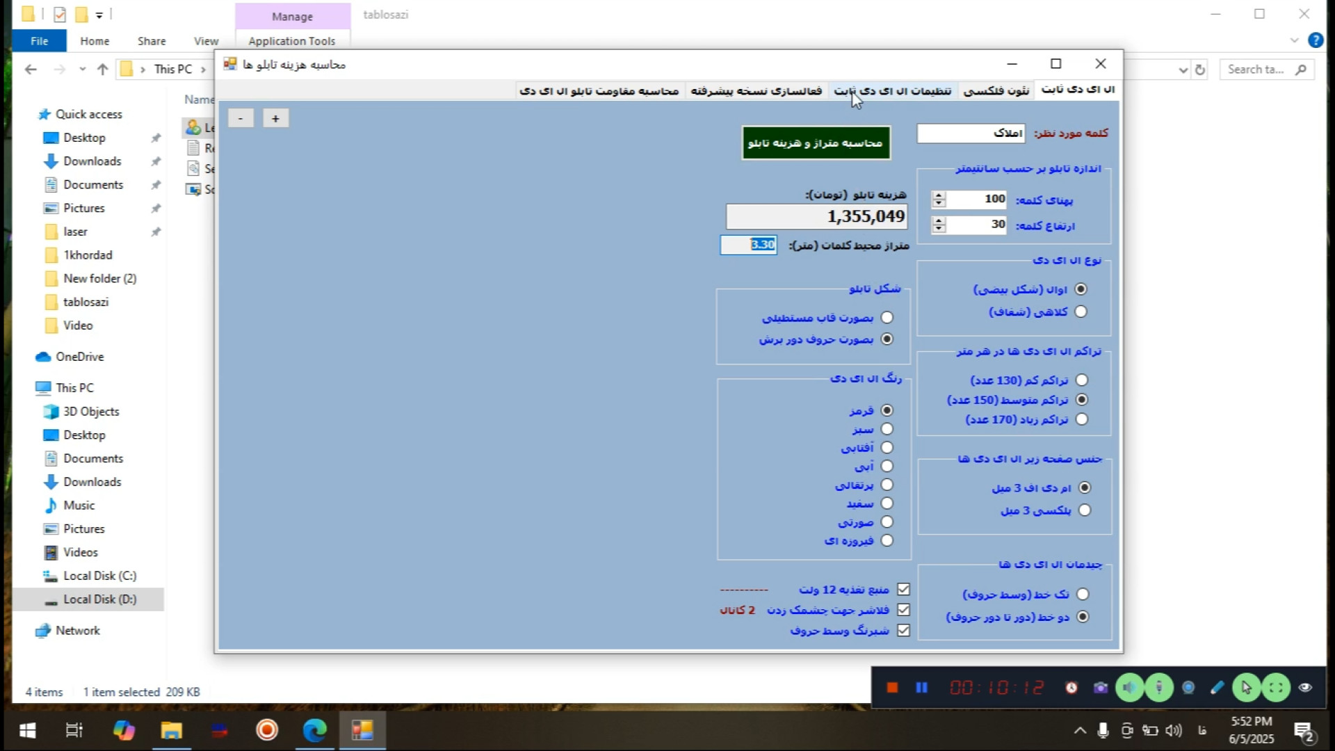Image resolution: width=1335 pixels, height=751 pixels.
Task: Uncheck the 12 volt power supply checkbox
Action: click(903, 589)
